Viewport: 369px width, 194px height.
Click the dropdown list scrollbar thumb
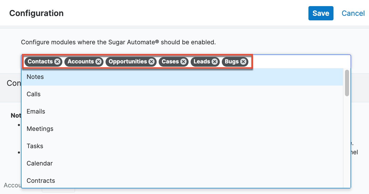[347, 83]
